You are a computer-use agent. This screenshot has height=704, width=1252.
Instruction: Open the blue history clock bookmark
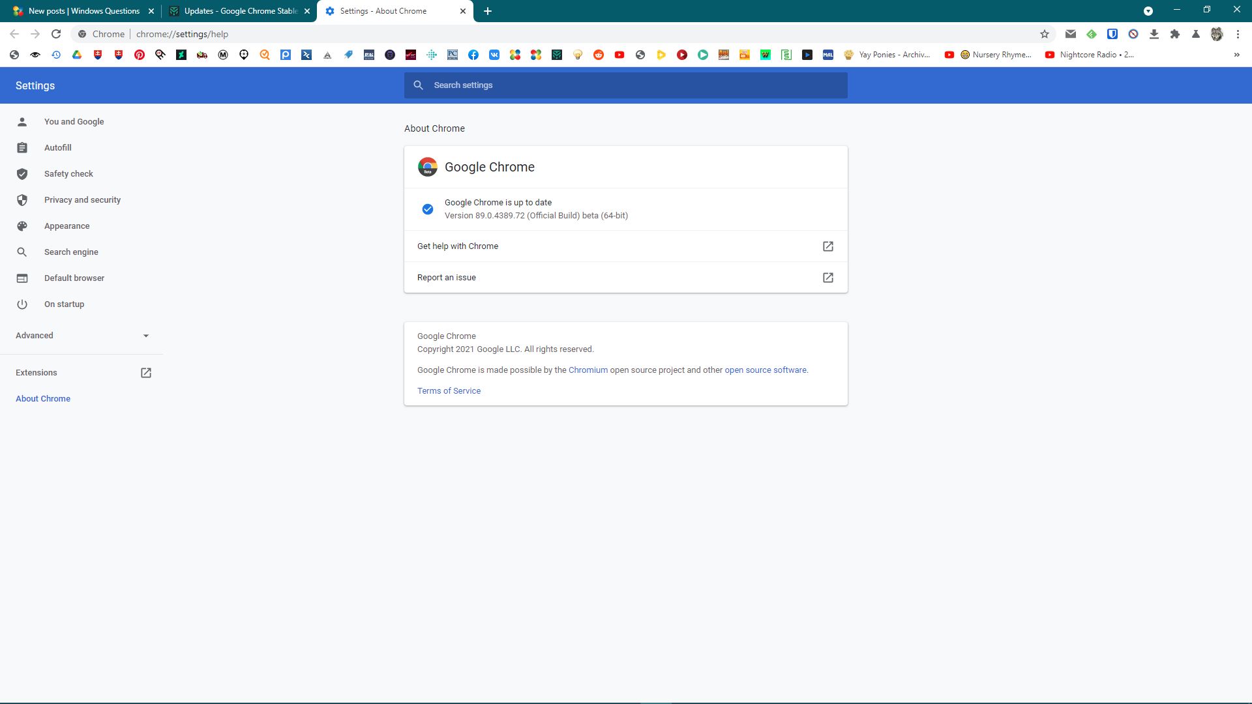coord(56,55)
